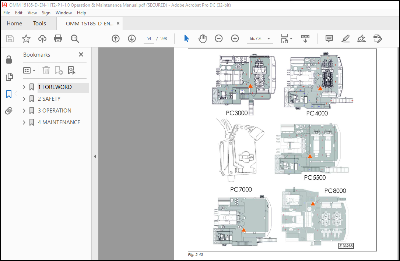This screenshot has height=261, width=400.
Task: Click the PC7000 label in figure
Action: pyautogui.click(x=241, y=189)
